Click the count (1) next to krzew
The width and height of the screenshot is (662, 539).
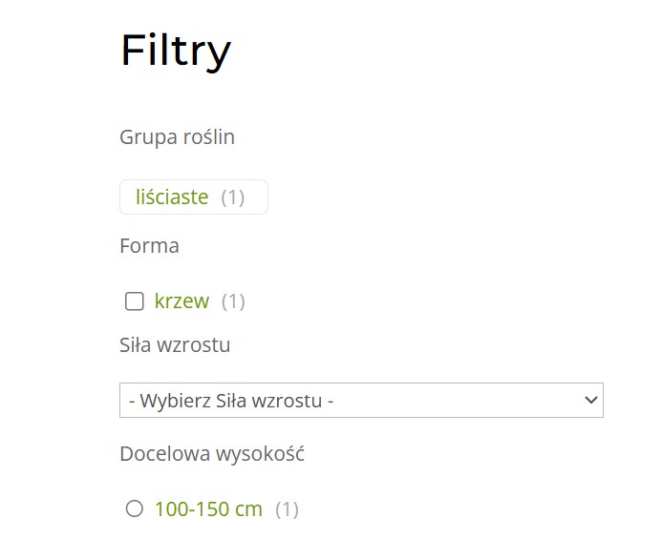[x=233, y=301]
